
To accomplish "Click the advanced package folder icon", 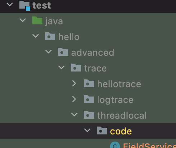I will tap(63, 52).
